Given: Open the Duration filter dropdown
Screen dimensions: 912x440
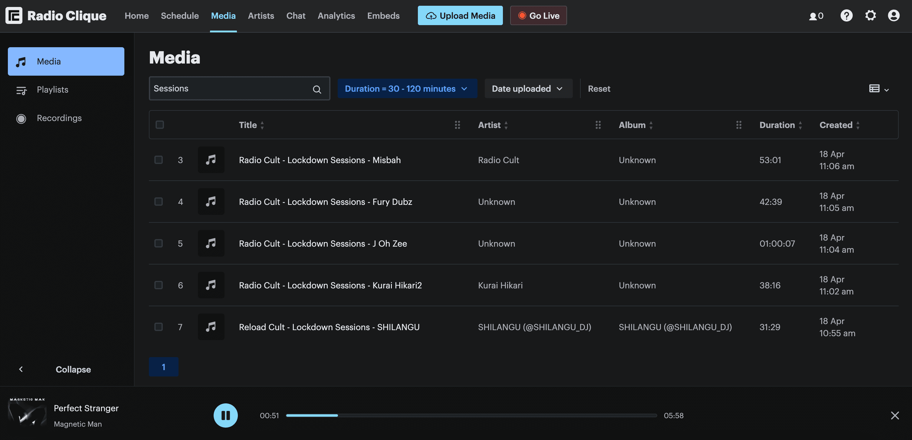Looking at the screenshot, I should 407,88.
